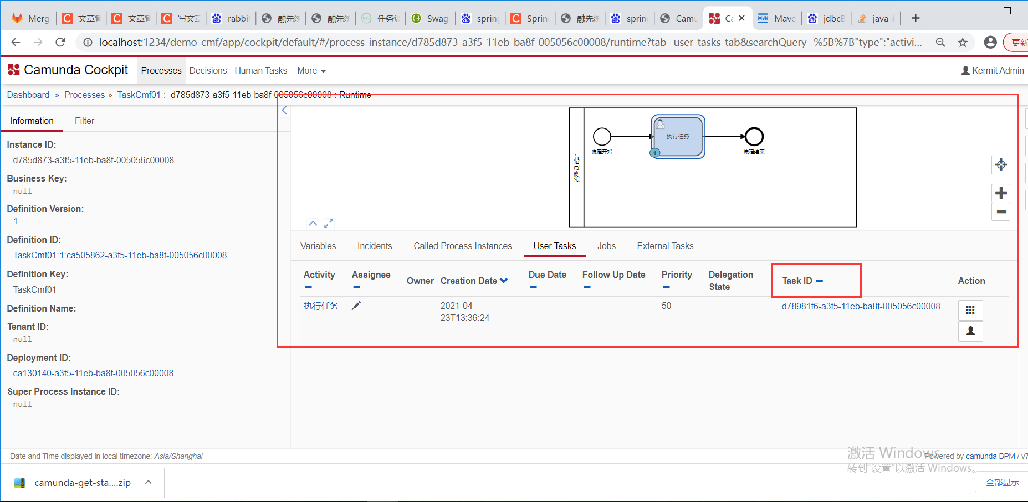1028x502 pixels.
Task: Edit the assignee using the pencil icon
Action: click(356, 306)
